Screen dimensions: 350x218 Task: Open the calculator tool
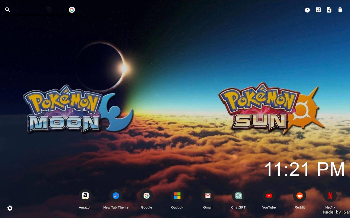coord(318,10)
